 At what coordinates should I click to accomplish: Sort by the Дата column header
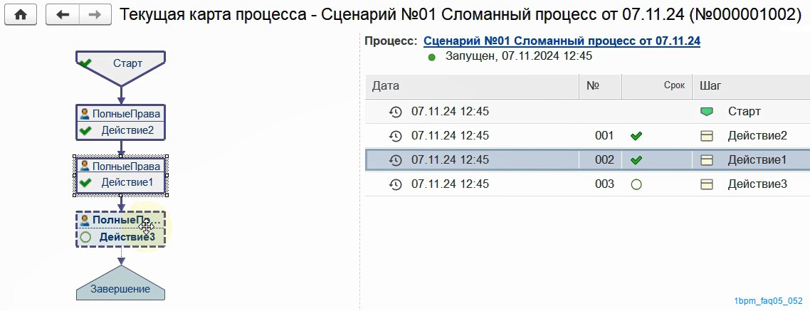(x=472, y=86)
